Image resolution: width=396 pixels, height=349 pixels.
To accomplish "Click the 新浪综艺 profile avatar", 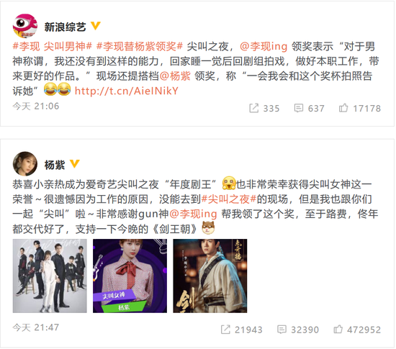I will click(25, 26).
